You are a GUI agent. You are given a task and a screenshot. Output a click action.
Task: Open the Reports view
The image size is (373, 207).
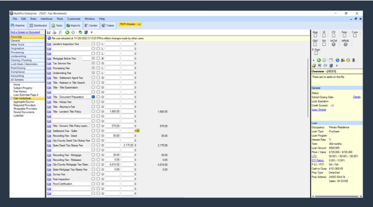[74, 26]
